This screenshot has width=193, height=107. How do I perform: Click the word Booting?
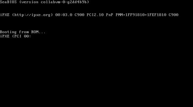pyautogui.click(x=8, y=32)
